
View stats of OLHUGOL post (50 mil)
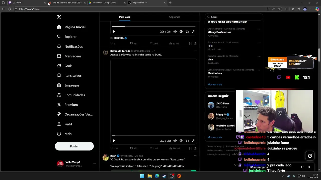pos(174,43)
